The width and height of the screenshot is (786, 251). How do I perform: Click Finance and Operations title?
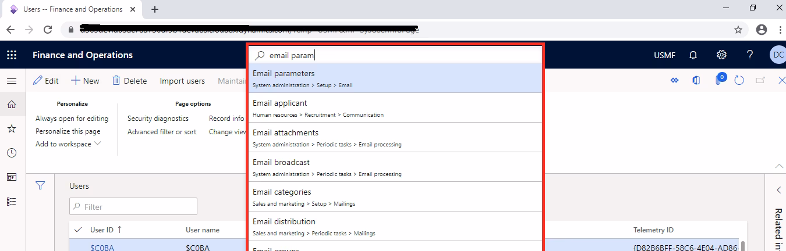[x=83, y=55]
